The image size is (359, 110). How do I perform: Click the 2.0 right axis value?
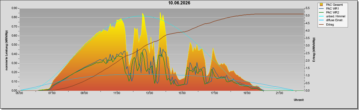[x=307, y=61]
